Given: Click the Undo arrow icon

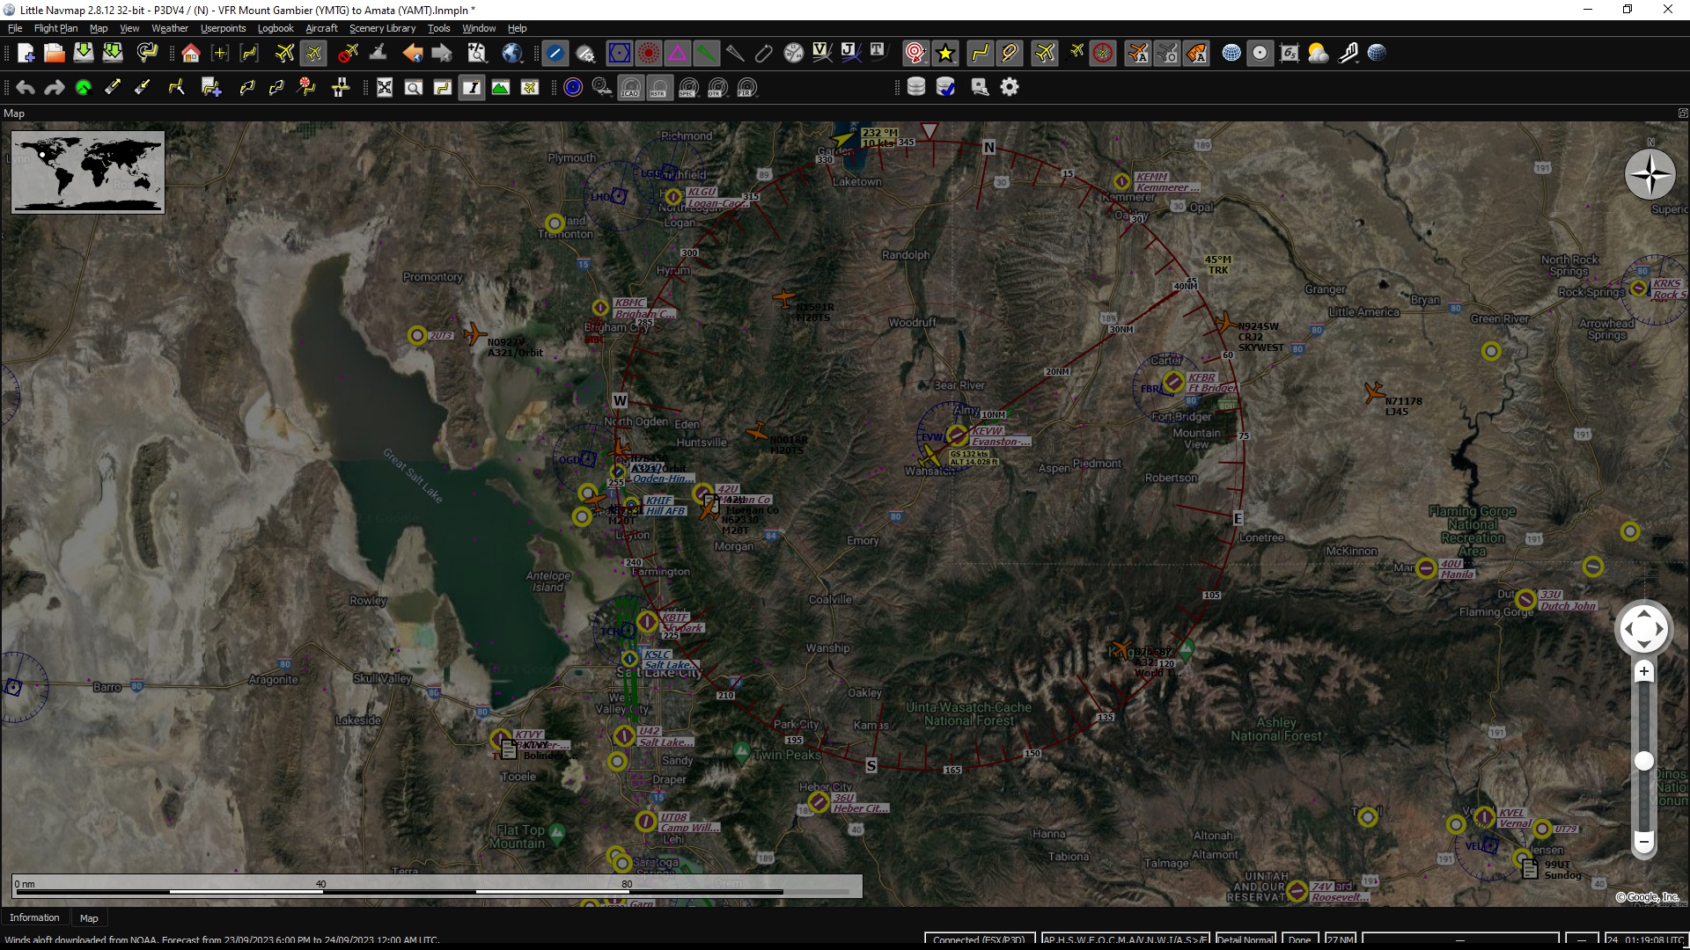Looking at the screenshot, I should click(26, 88).
